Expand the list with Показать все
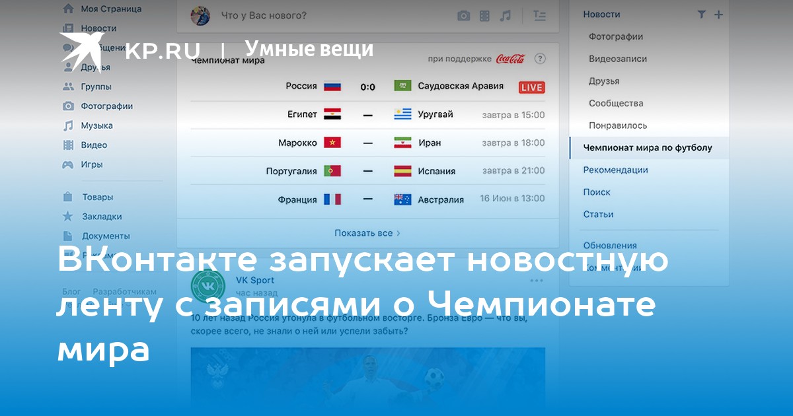This screenshot has width=793, height=416. 367,233
